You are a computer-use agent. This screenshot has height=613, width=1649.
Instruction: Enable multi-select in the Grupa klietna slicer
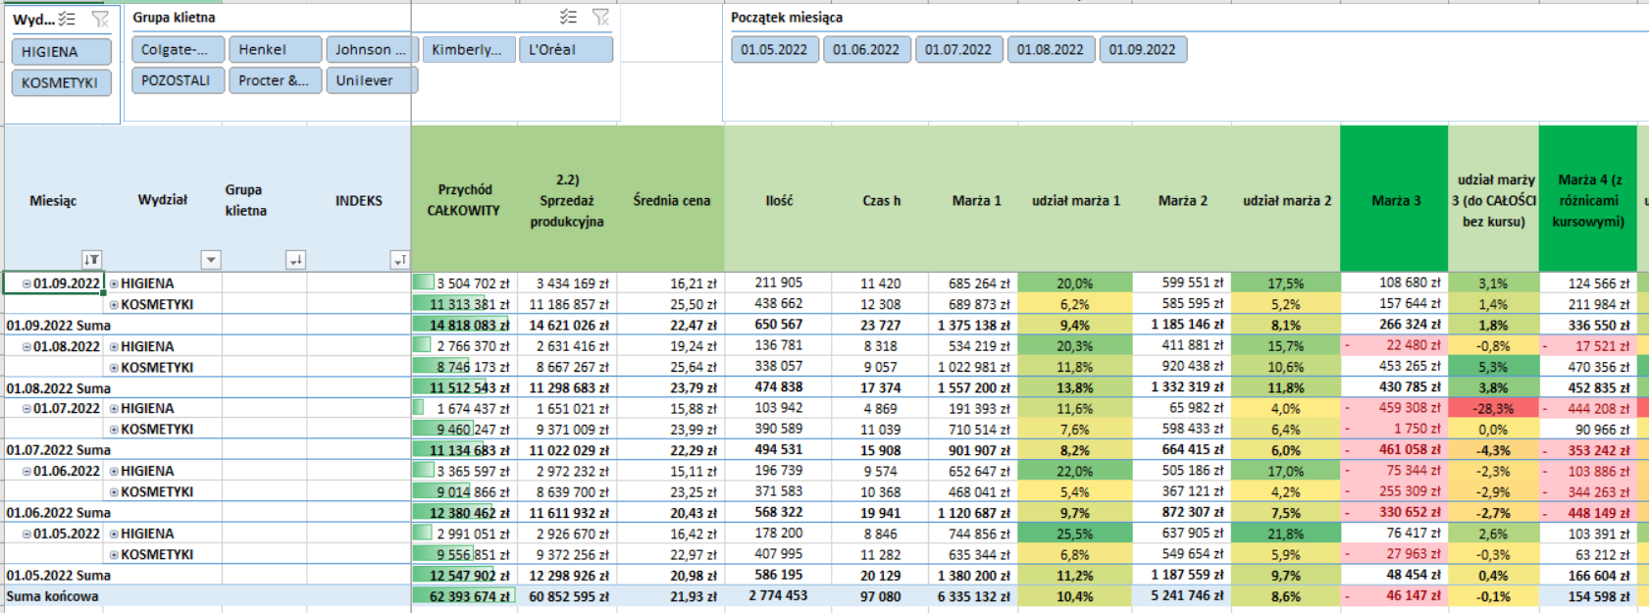(x=568, y=17)
